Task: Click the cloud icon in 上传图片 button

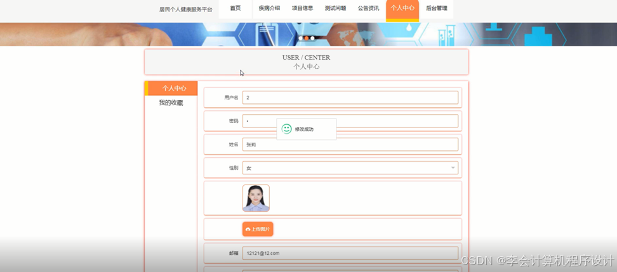Action: [248, 229]
